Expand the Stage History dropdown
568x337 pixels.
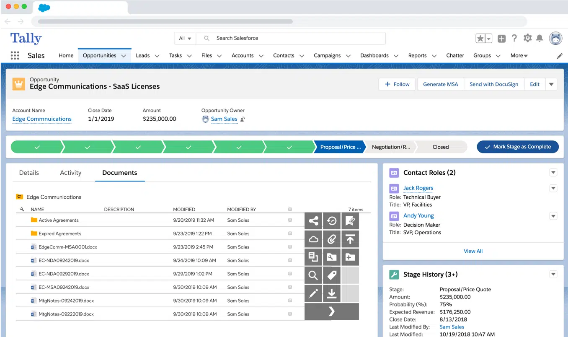pos(553,274)
